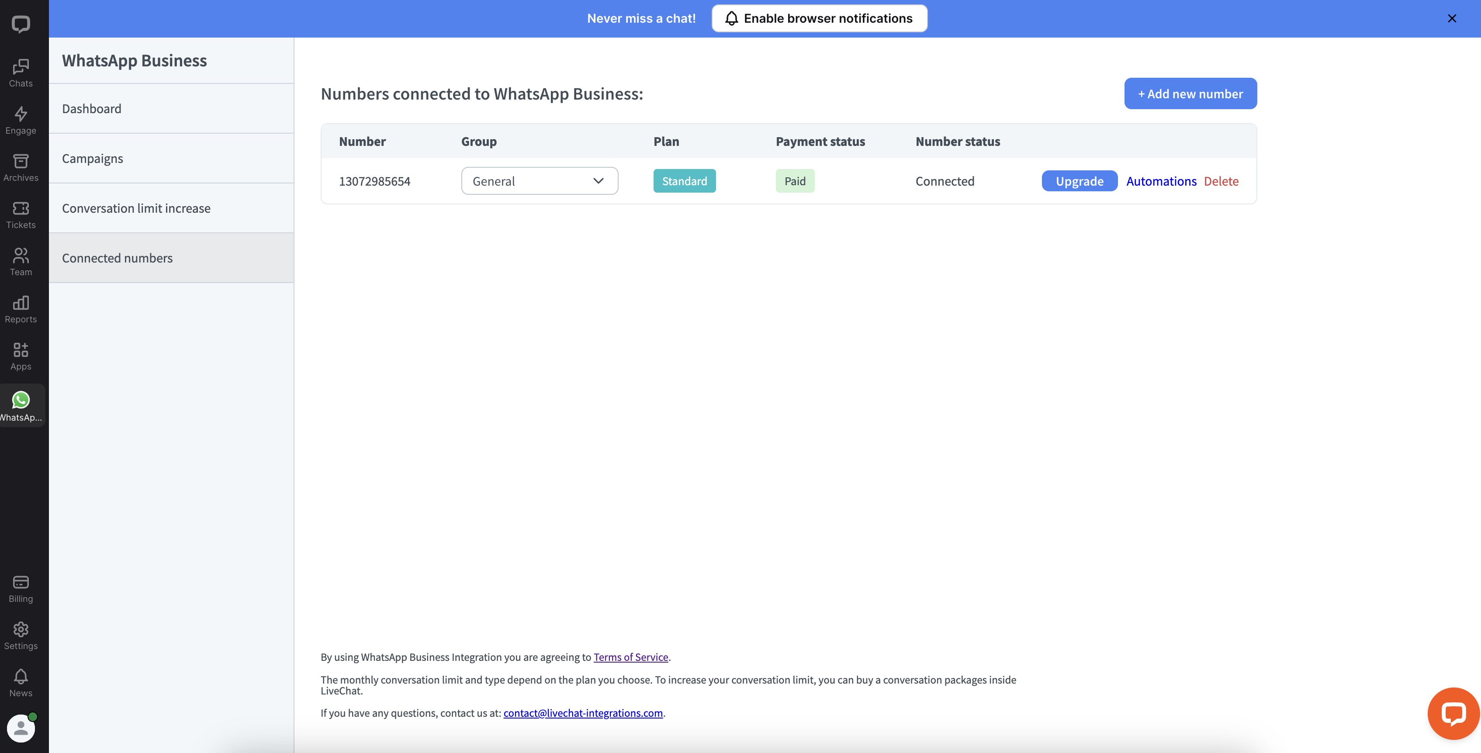
Task: Click Add new number button
Action: tap(1190, 93)
